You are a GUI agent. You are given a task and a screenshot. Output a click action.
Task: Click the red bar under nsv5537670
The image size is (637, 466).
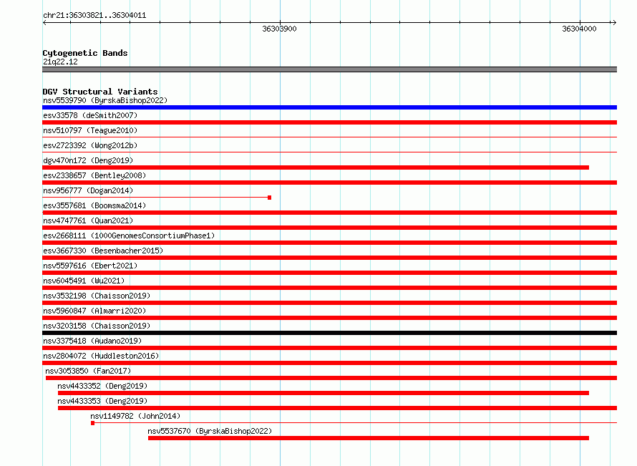pos(369,438)
